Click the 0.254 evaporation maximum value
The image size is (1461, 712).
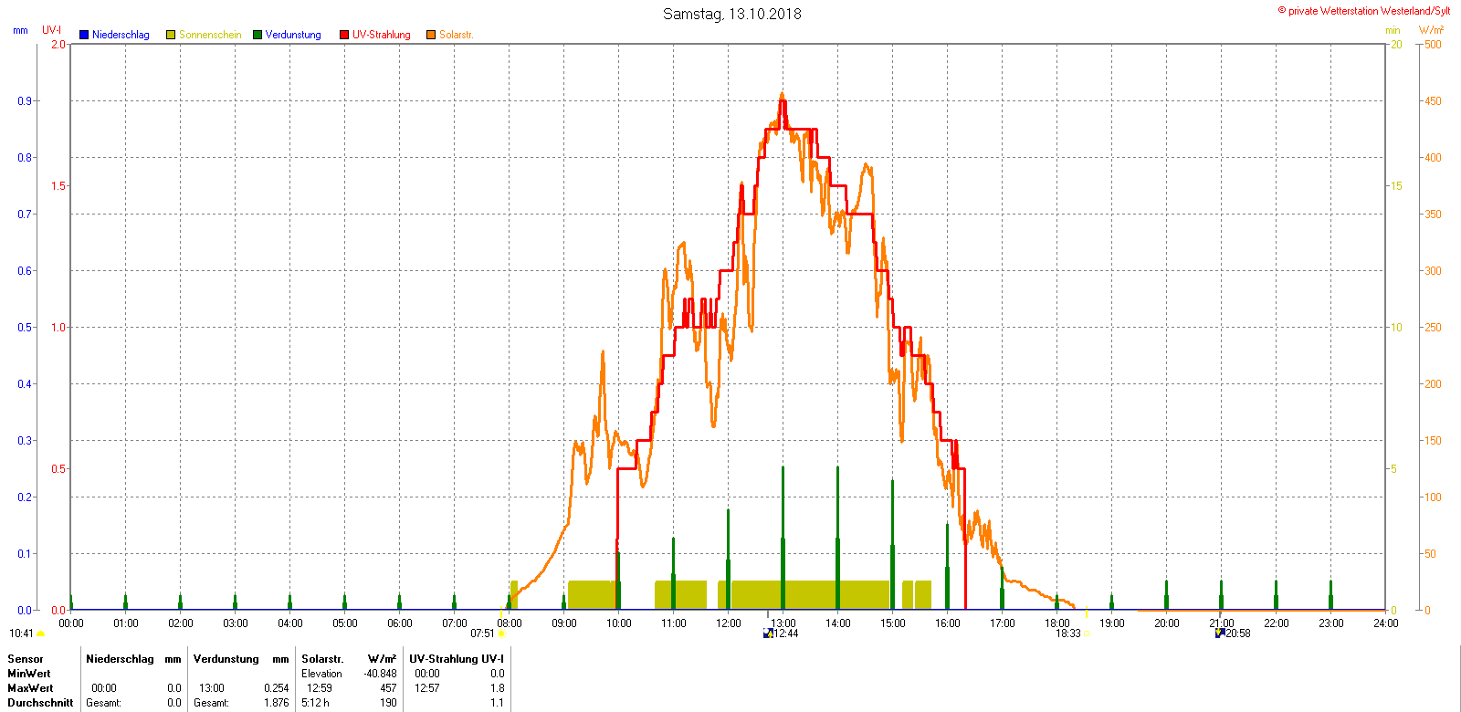point(277,688)
